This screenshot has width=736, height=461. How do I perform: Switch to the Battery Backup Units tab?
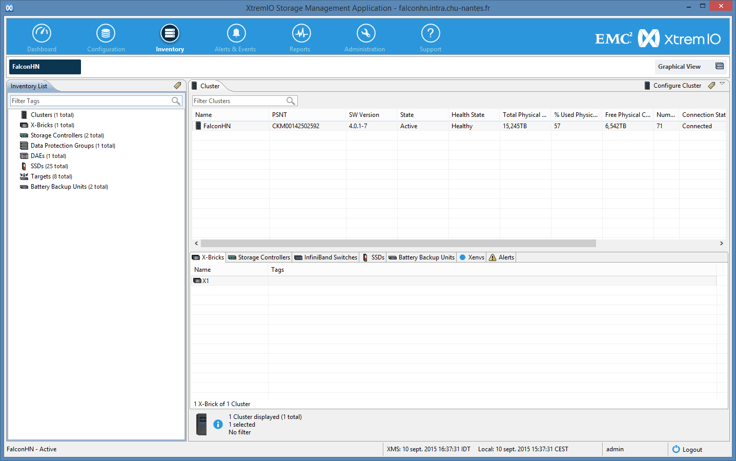(x=422, y=257)
